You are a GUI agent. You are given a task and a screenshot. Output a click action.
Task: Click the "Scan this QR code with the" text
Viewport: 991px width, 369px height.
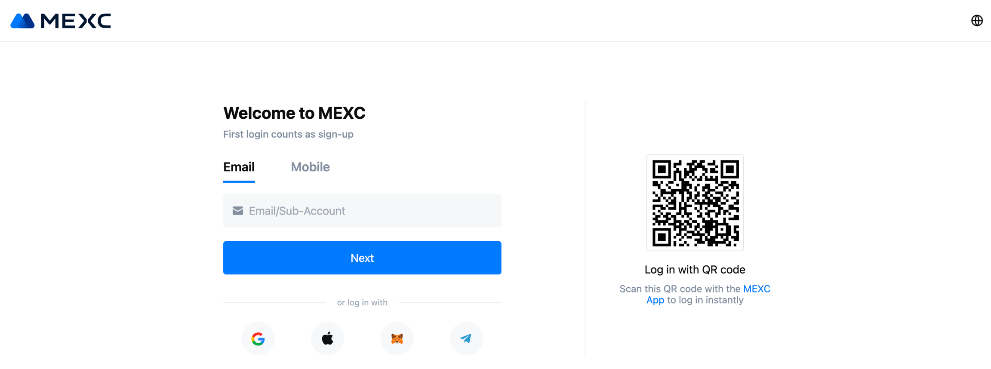pos(680,289)
